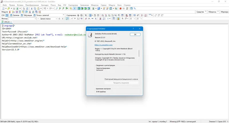This screenshot has width=229, height=123.
Task: Toggle the lock icon in filter bar
Action: coord(118,19)
